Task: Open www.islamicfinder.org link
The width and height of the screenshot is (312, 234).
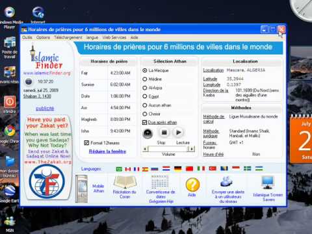Action: point(47,73)
